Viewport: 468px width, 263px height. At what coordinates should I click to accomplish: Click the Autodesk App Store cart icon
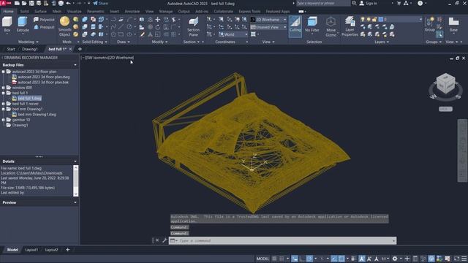coord(399,3)
